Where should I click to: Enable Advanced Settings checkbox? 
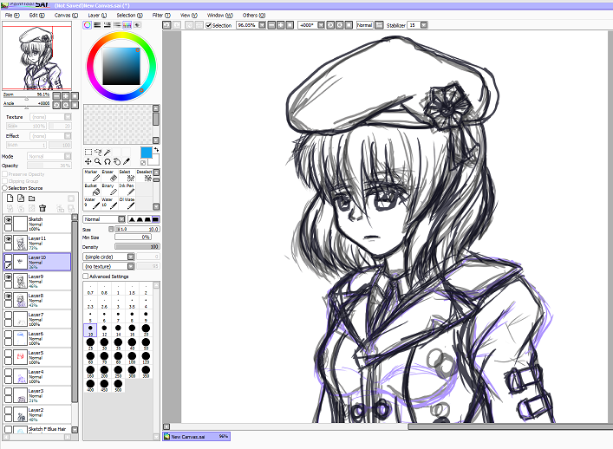86,277
